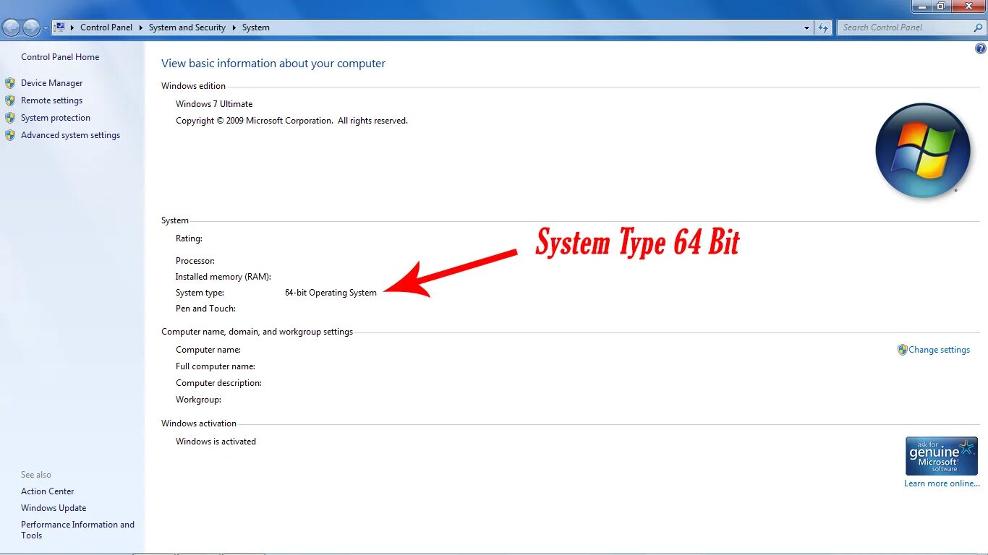Click the Control Panel icon in address bar
Image resolution: width=988 pixels, height=555 pixels.
60,27
